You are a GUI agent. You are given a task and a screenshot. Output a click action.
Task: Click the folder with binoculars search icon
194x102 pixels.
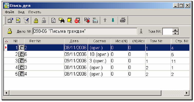(x=62, y=21)
